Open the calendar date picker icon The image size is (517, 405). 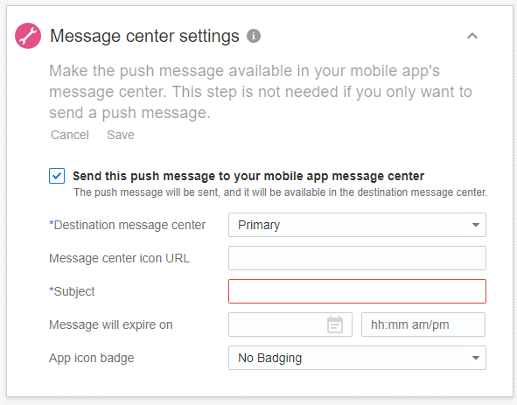pos(335,325)
